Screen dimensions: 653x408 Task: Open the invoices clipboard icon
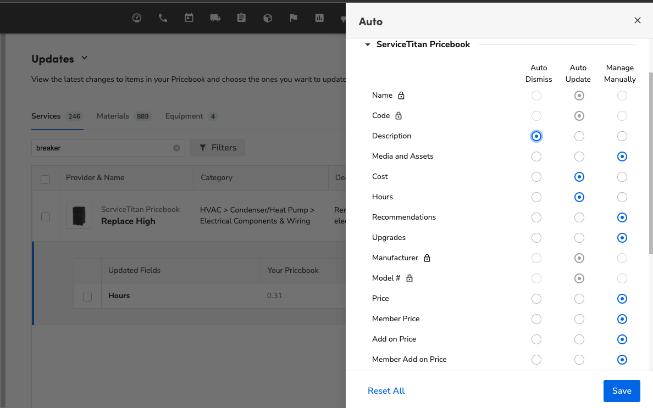pos(241,18)
